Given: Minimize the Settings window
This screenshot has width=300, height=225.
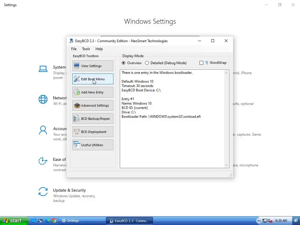Looking at the screenshot, I should point(266,5).
